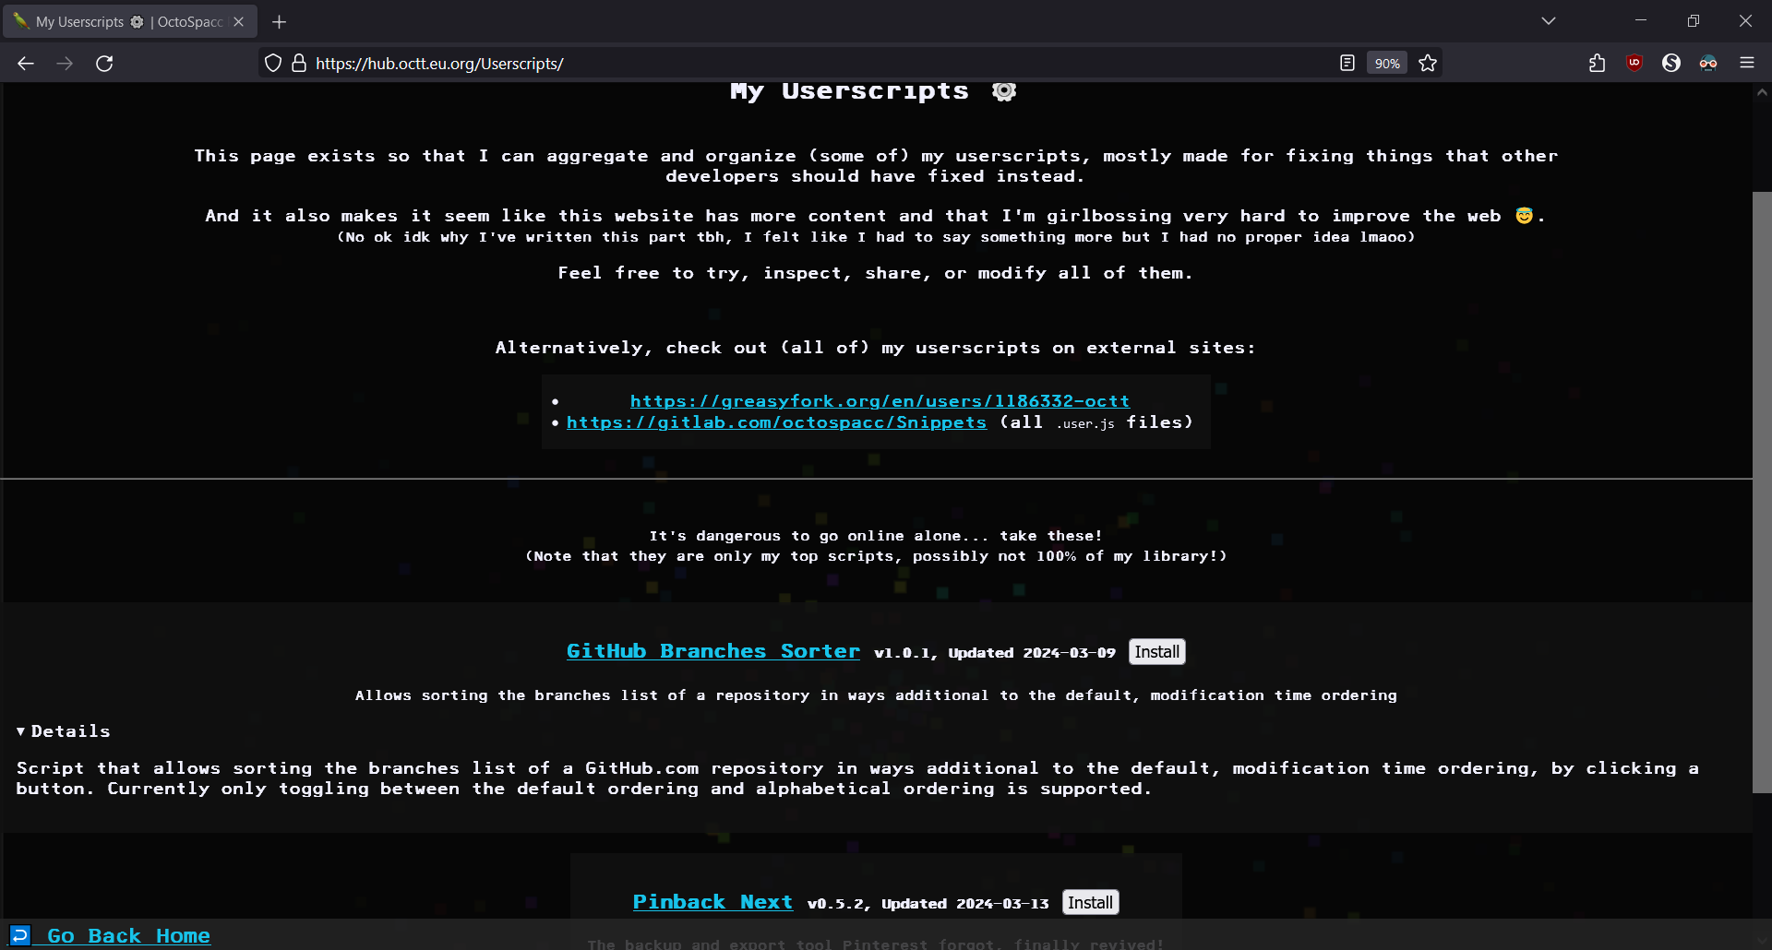
Task: Minimize the browser window
Action: coord(1641,20)
